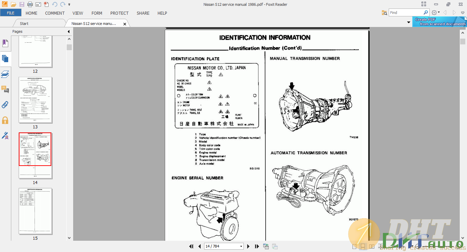Toggle full screen mode icon in title bar

[424, 4]
